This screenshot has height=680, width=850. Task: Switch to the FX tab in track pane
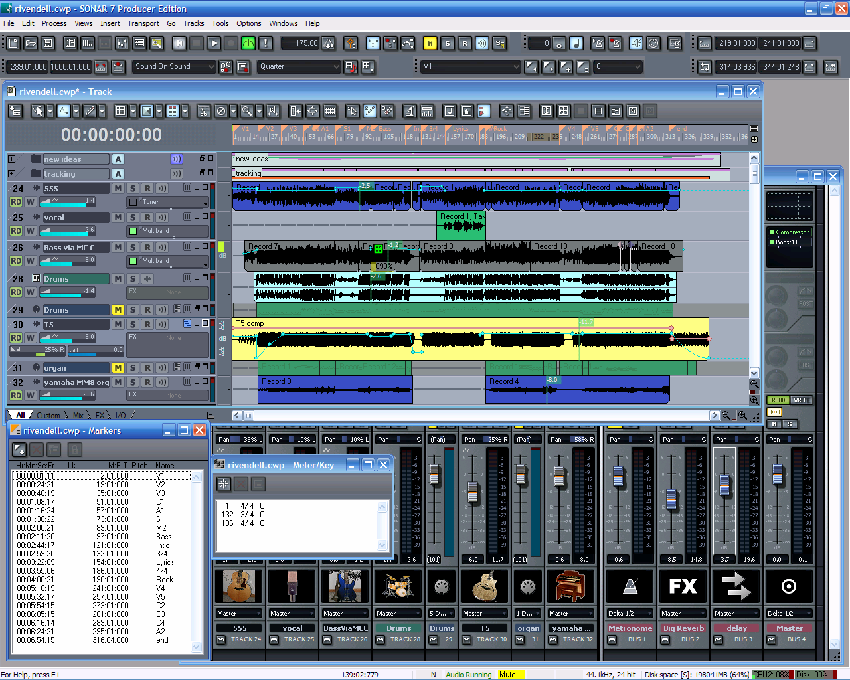pyautogui.click(x=100, y=416)
